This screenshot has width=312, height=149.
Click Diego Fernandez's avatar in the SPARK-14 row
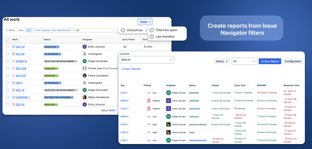point(85,61)
